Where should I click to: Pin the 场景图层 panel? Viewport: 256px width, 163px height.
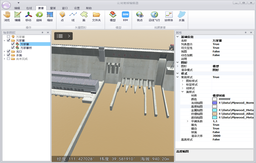[42, 32]
